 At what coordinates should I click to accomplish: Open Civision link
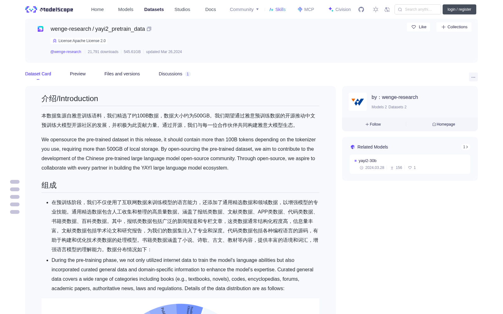point(340,9)
